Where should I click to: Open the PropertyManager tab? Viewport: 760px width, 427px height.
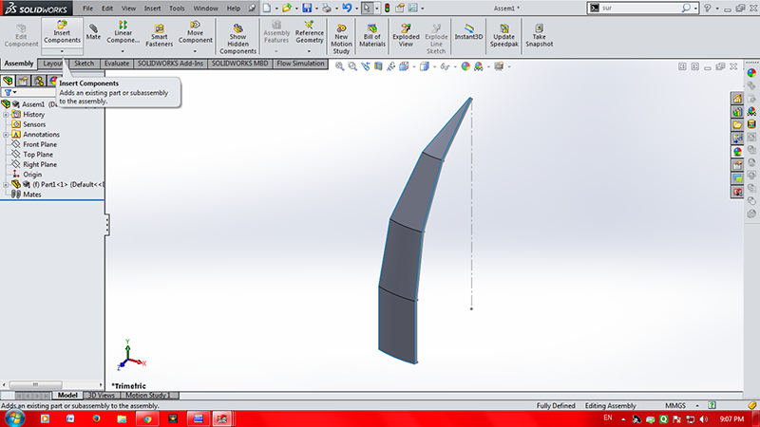click(23, 81)
